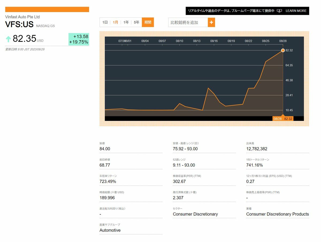Open the 期間 custom period tab

[x=148, y=23]
